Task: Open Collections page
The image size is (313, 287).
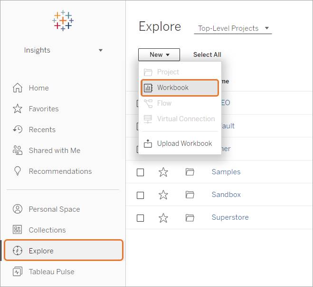Action: (x=47, y=230)
